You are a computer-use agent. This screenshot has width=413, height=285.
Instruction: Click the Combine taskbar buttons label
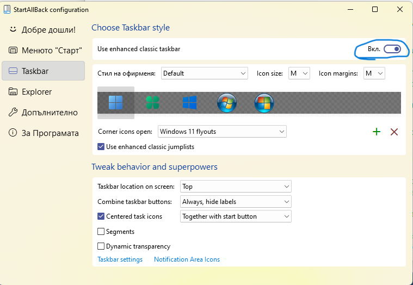(x=134, y=202)
